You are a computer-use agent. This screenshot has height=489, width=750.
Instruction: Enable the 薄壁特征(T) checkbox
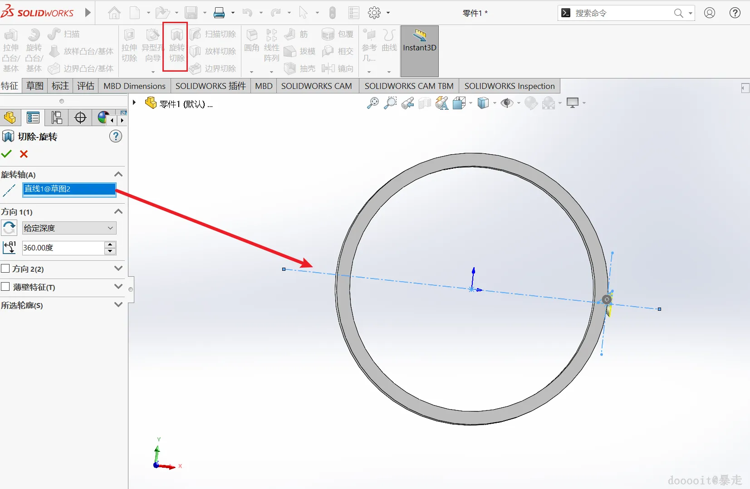[x=5, y=287]
